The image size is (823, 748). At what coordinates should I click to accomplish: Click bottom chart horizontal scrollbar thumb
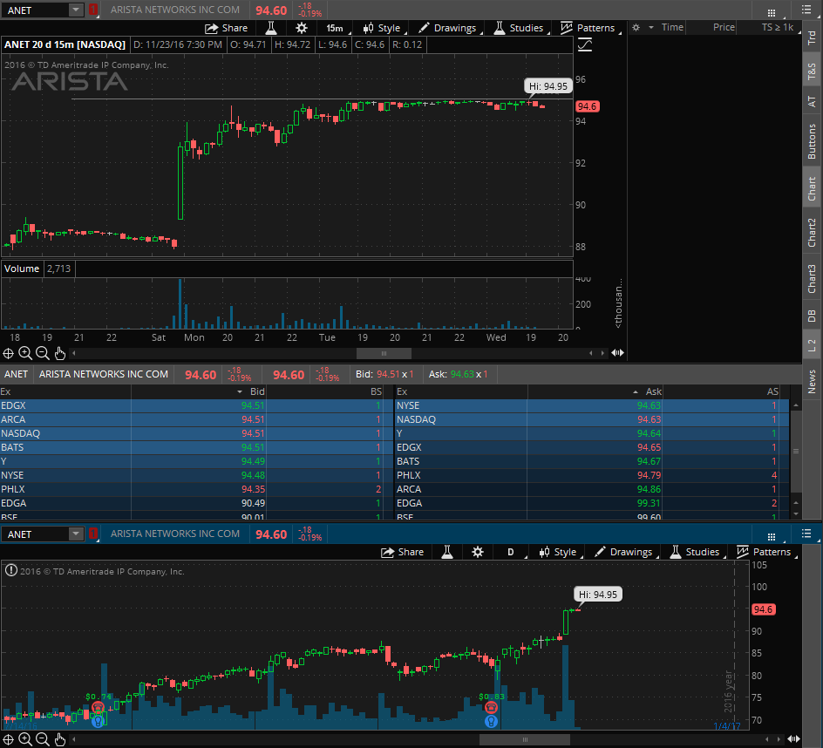[524, 739]
